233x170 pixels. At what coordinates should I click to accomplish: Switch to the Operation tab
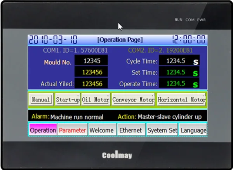(43, 130)
